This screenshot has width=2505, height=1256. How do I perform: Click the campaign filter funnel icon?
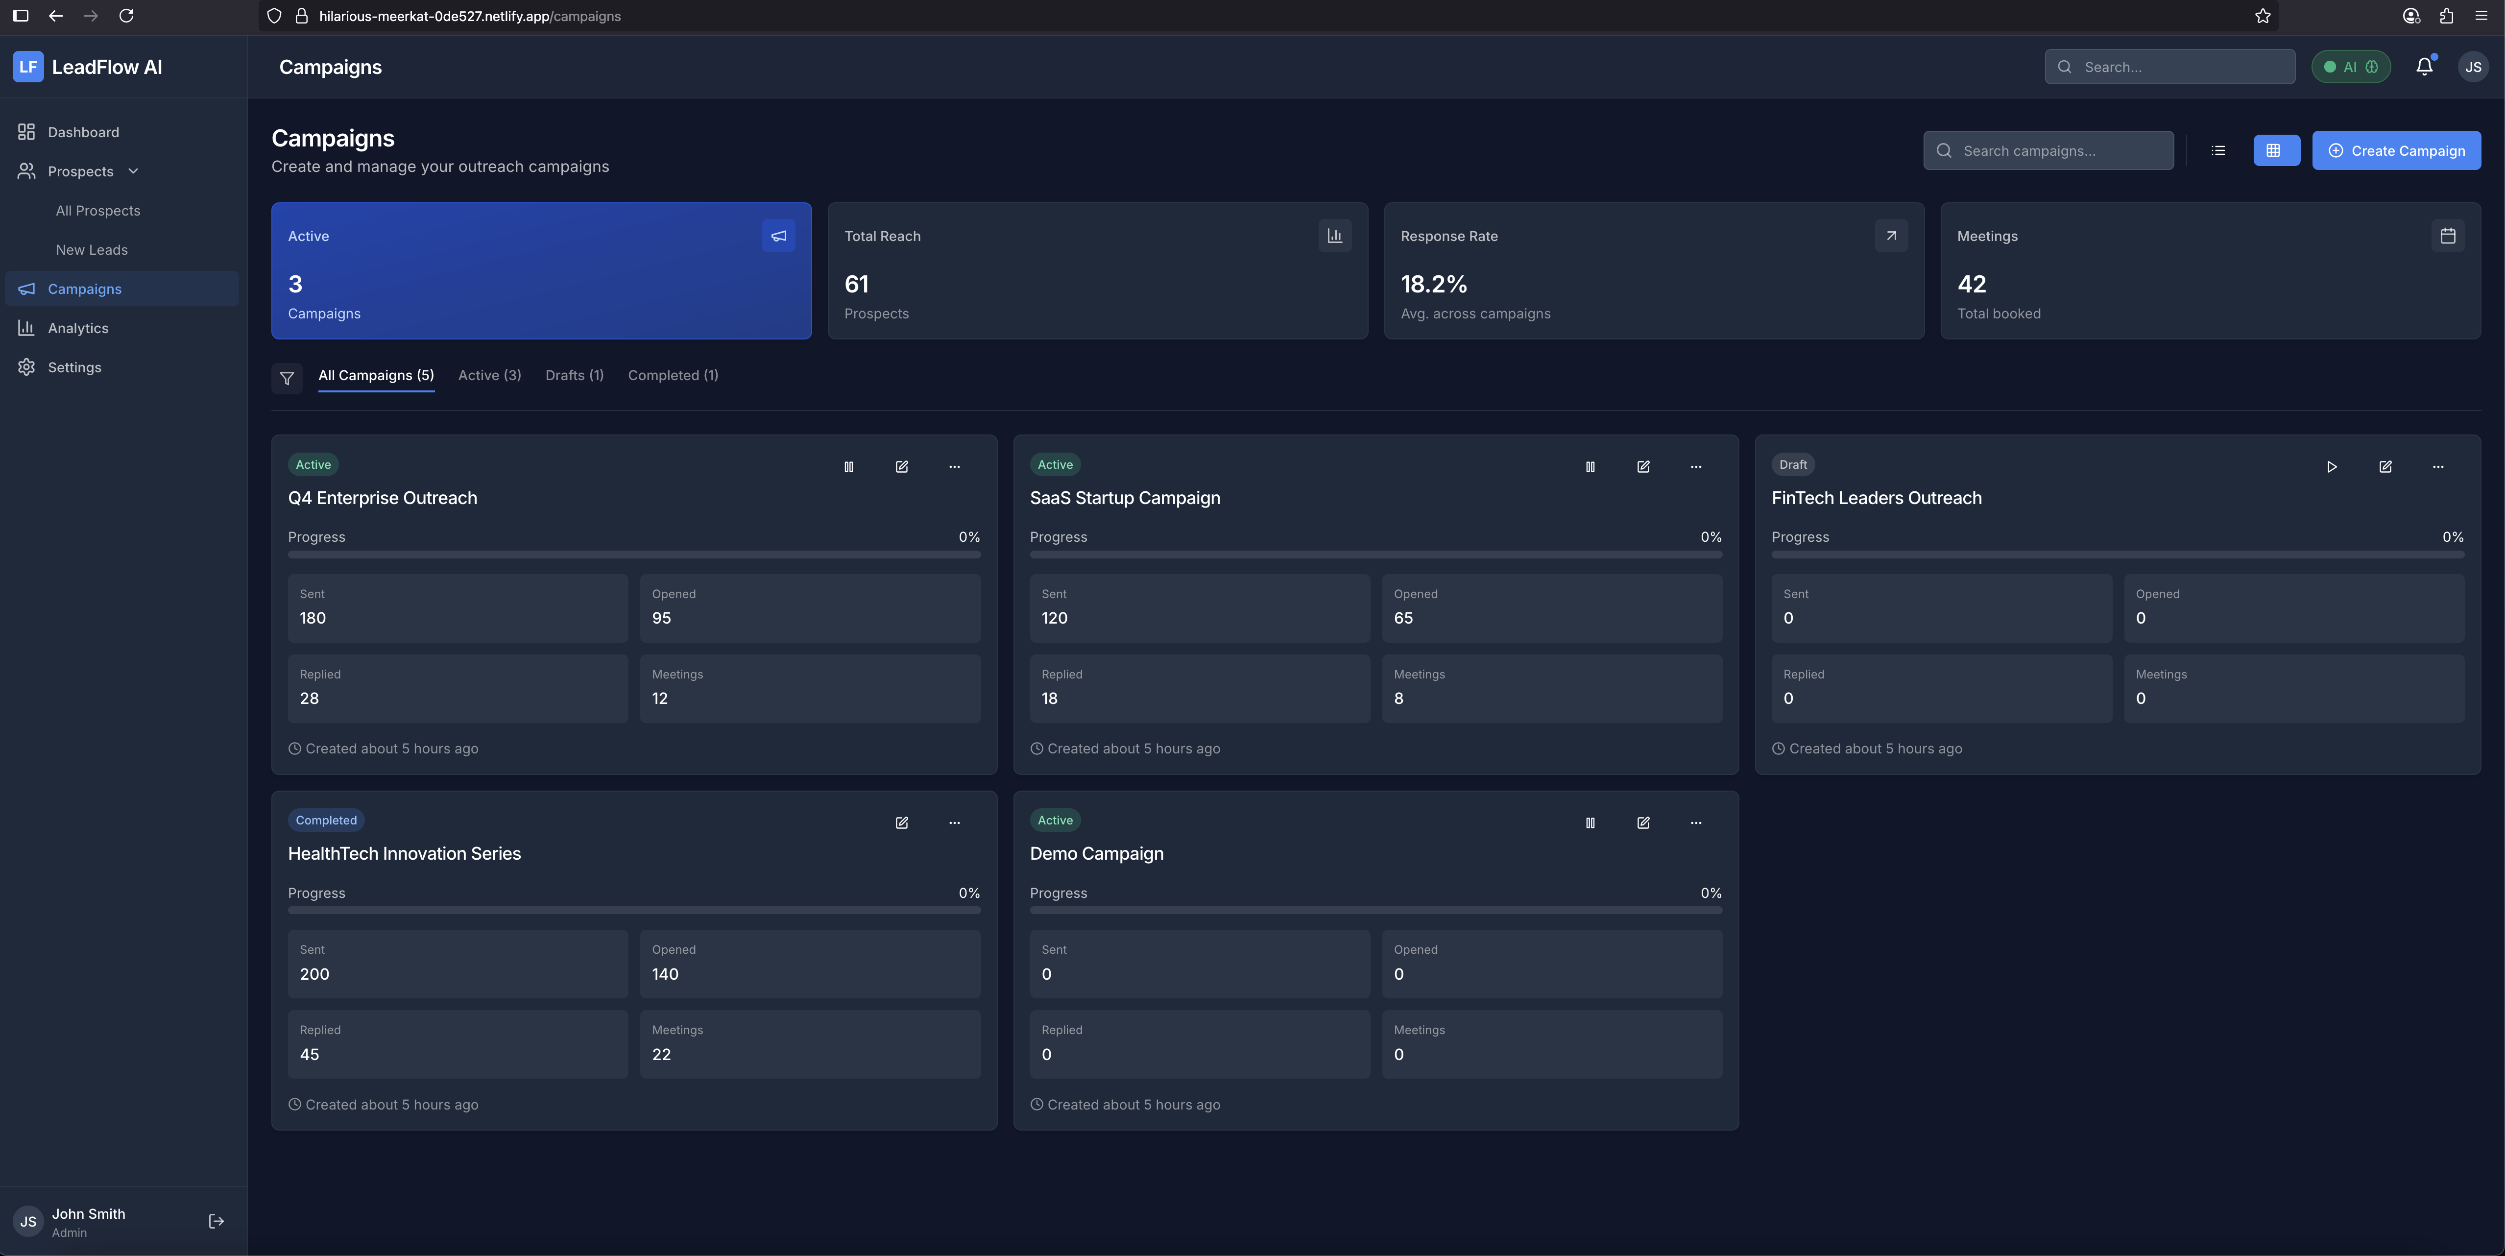(287, 378)
